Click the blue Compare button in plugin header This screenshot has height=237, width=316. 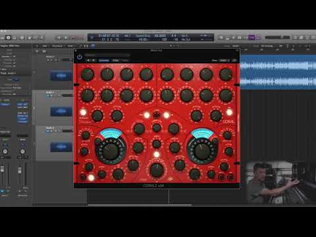(104, 61)
